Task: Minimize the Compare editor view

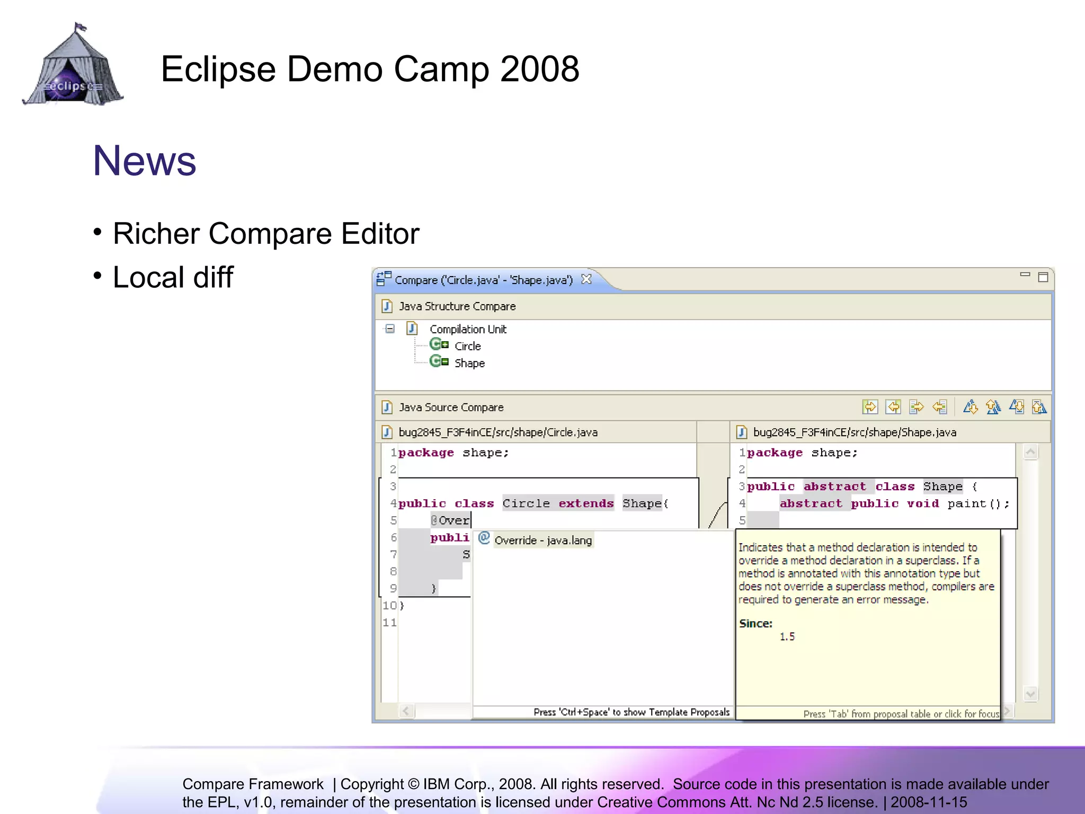Action: tap(1025, 275)
